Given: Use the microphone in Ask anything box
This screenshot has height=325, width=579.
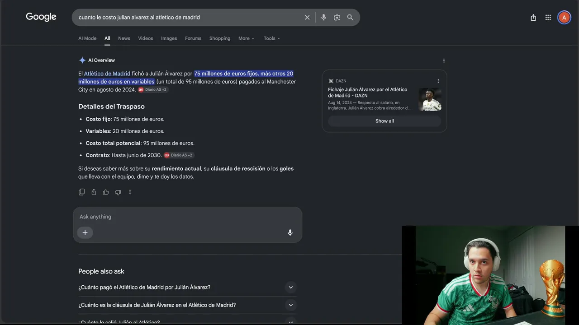Looking at the screenshot, I should click(290, 232).
